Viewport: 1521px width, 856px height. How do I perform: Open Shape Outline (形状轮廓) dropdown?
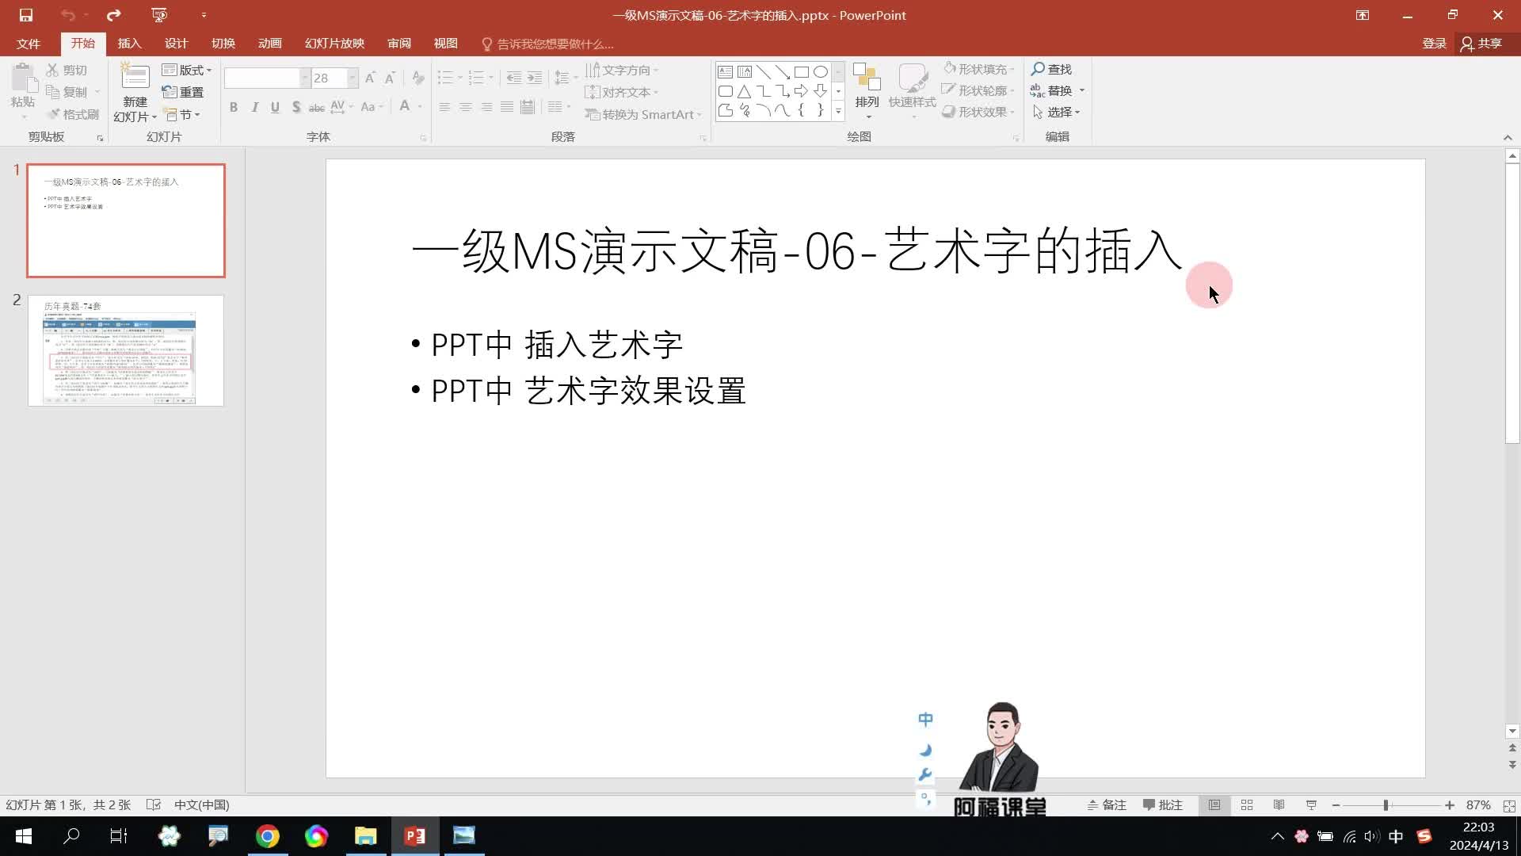(x=979, y=90)
